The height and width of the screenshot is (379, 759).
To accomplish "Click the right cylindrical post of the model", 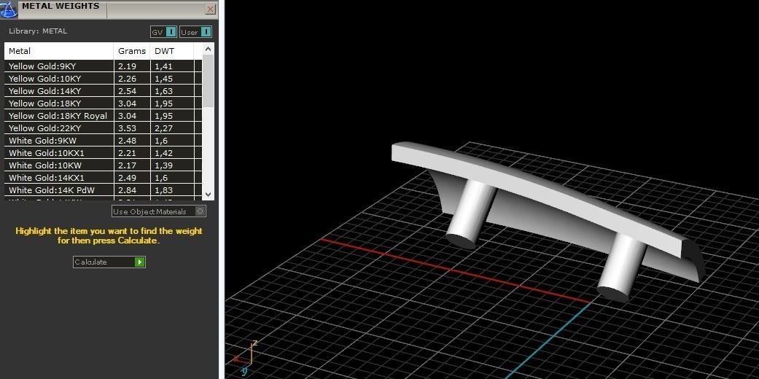I will point(622,265).
